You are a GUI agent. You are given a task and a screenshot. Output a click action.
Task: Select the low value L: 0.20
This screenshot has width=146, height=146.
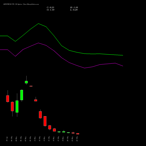point(74,10)
